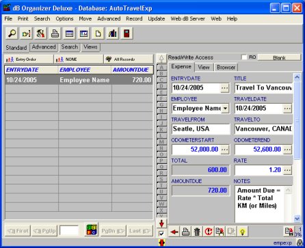
Task: Open the Entry Order sort selector
Action: 29,59
